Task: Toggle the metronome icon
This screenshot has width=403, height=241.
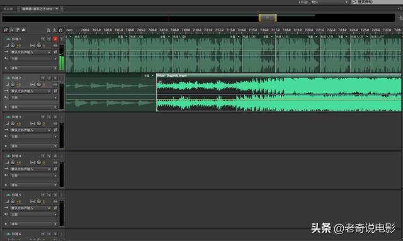Action: (x=48, y=30)
